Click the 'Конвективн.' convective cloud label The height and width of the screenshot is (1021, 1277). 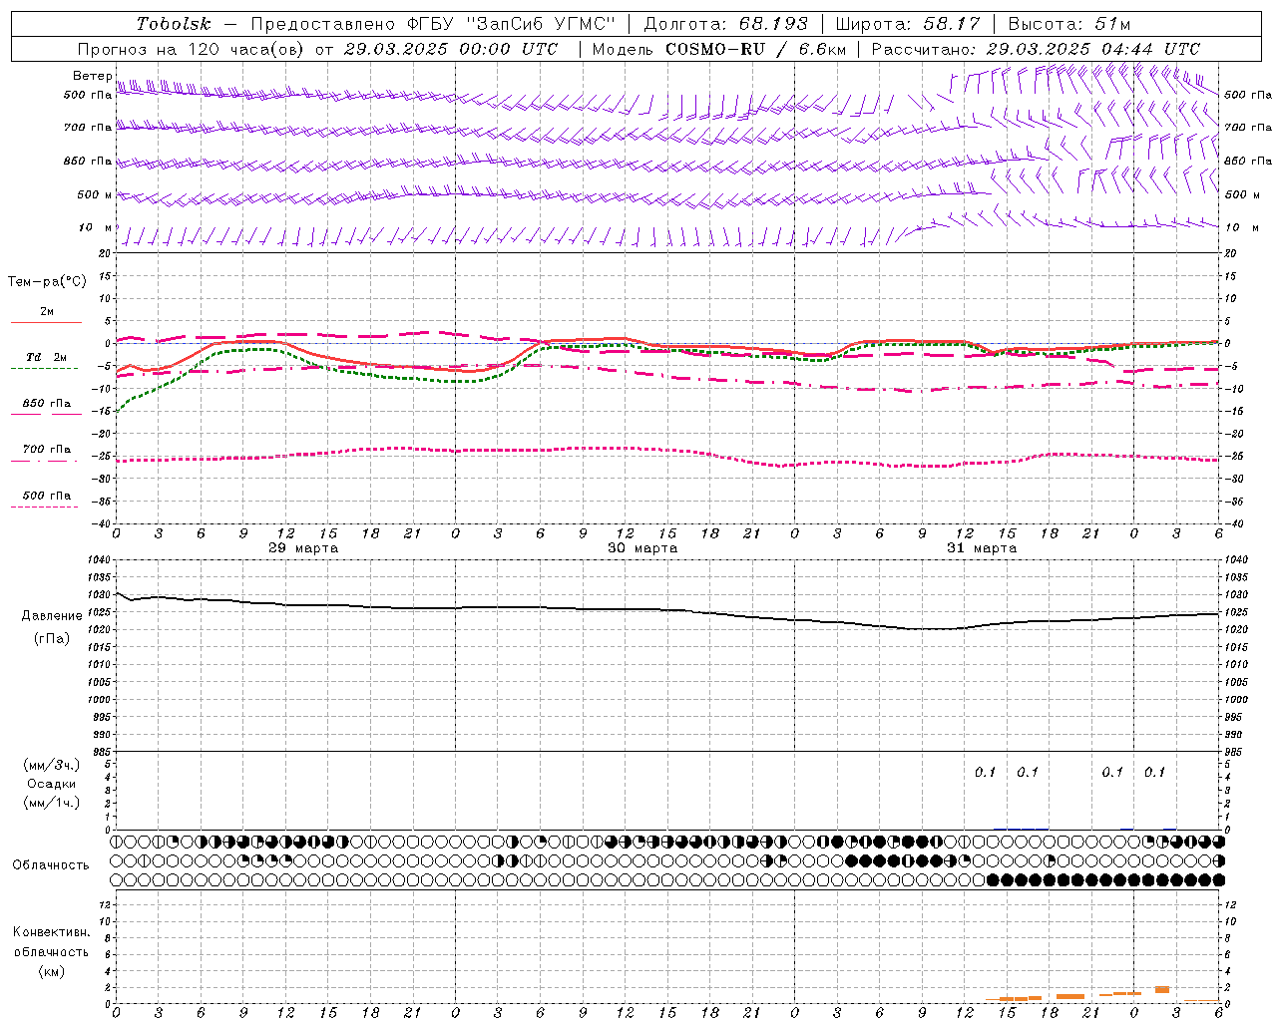52,932
